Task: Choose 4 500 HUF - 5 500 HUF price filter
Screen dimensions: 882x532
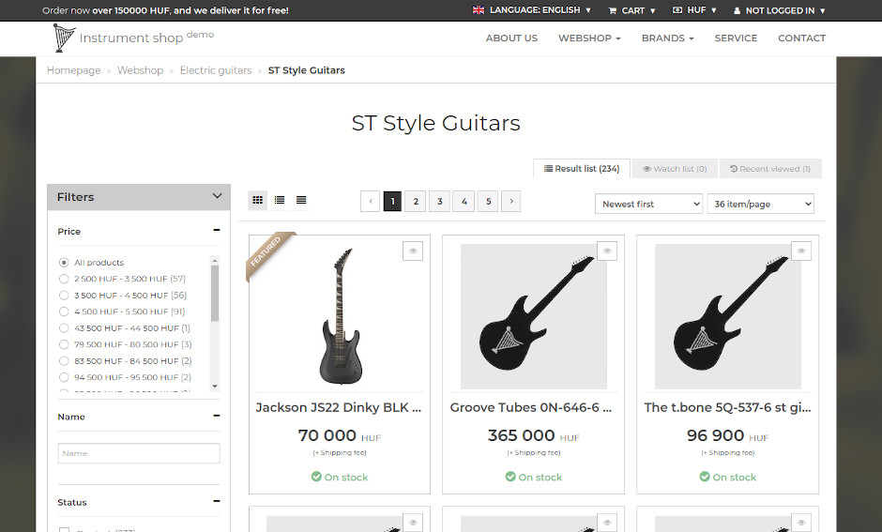Action: point(64,312)
